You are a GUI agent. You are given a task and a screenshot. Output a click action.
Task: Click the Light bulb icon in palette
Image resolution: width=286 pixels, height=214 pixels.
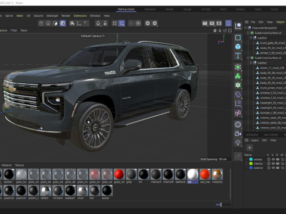[238, 143]
